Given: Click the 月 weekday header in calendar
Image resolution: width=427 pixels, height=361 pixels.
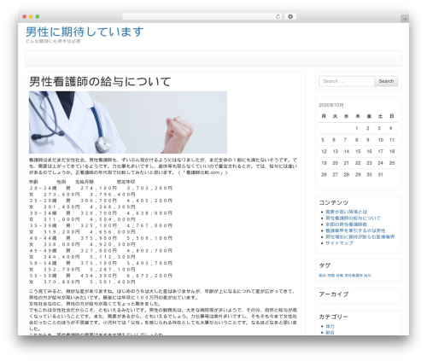Looking at the screenshot, I should (x=324, y=116).
